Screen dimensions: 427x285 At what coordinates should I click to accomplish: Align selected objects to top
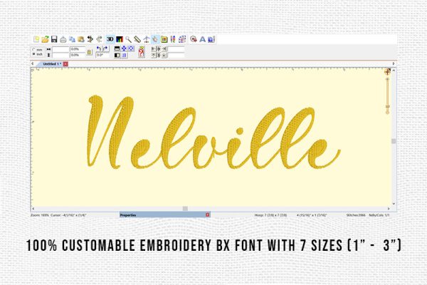coord(153,56)
